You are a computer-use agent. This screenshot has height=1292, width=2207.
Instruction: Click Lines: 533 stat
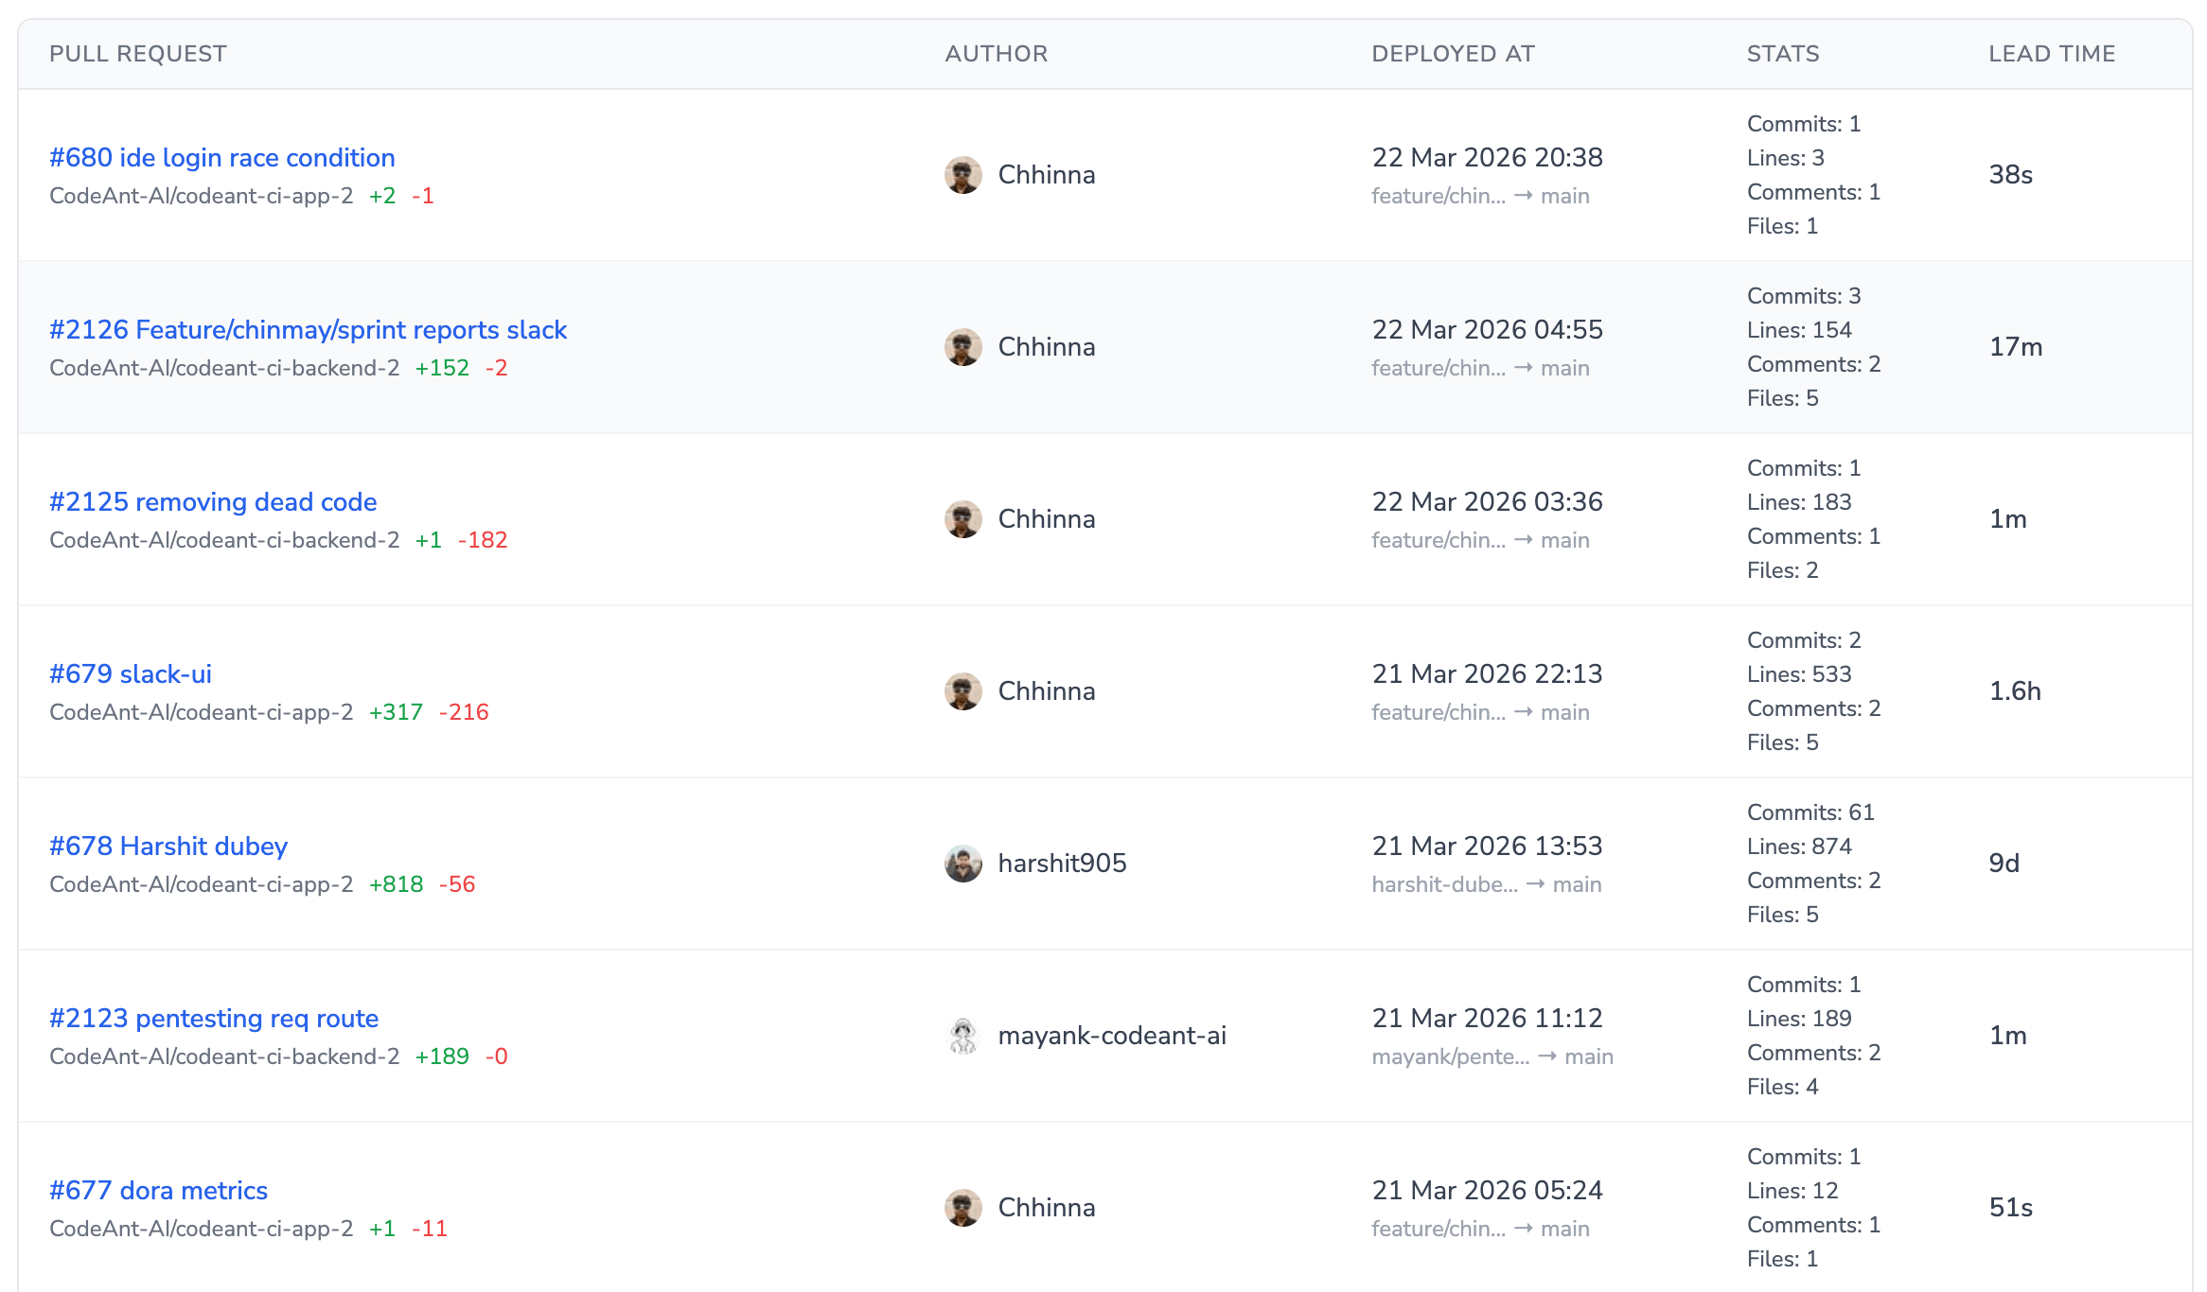click(1799, 674)
